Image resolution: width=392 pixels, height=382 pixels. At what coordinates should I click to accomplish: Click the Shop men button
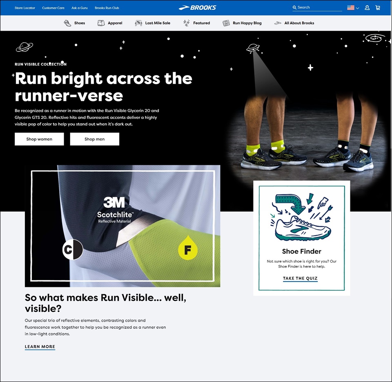pos(94,139)
